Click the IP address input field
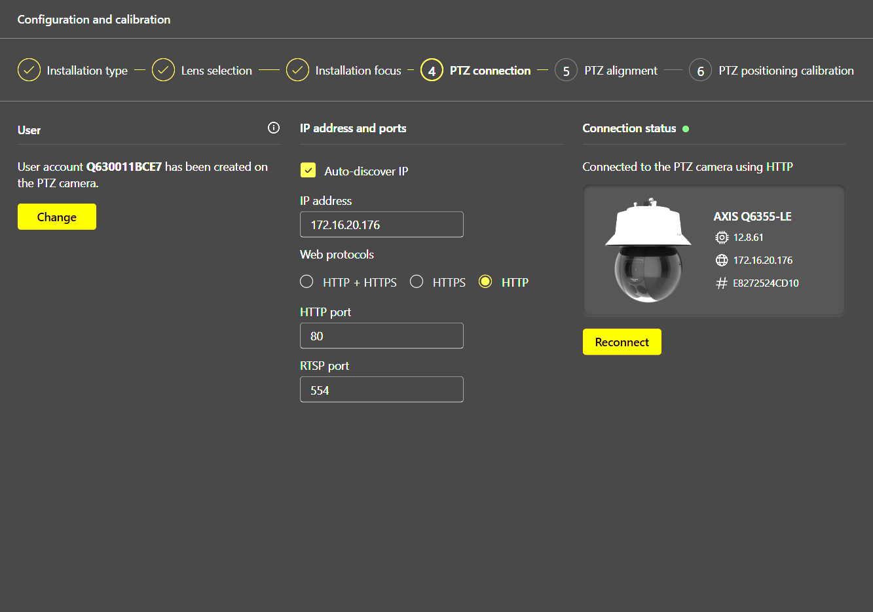 (x=381, y=225)
